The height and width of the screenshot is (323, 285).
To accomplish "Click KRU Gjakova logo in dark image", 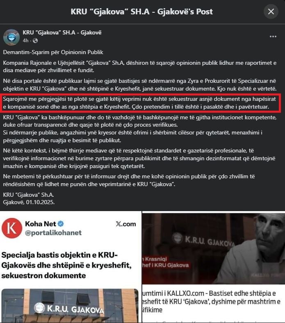I will point(178,238).
